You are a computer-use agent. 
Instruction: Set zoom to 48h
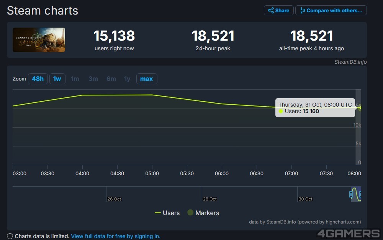coord(38,79)
